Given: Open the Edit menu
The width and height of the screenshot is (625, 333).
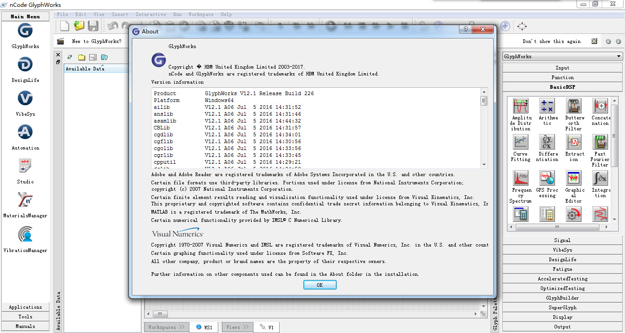Looking at the screenshot, I should pos(81,14).
